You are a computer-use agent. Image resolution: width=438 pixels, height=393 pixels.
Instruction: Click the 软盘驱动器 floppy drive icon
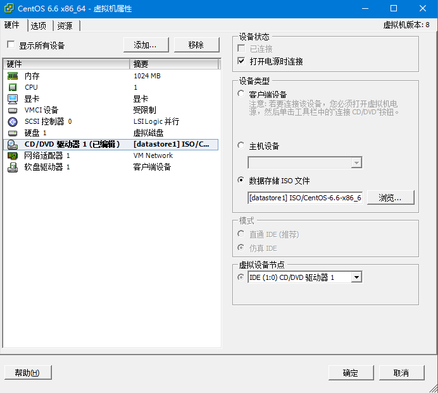13,167
